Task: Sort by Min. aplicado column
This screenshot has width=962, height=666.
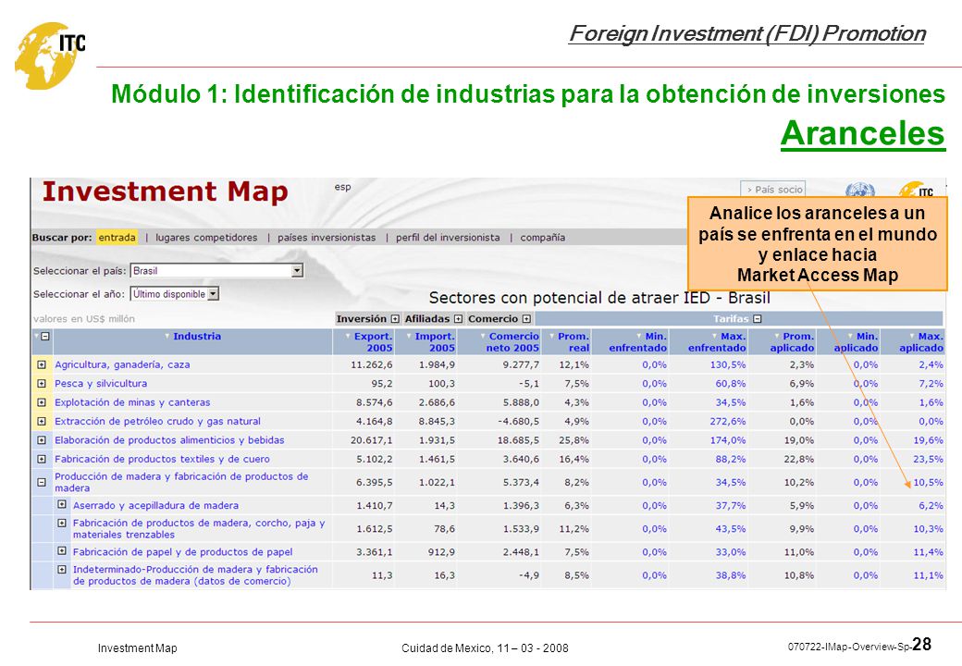Action: click(856, 342)
